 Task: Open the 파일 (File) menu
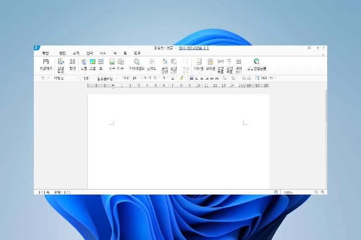(45, 53)
